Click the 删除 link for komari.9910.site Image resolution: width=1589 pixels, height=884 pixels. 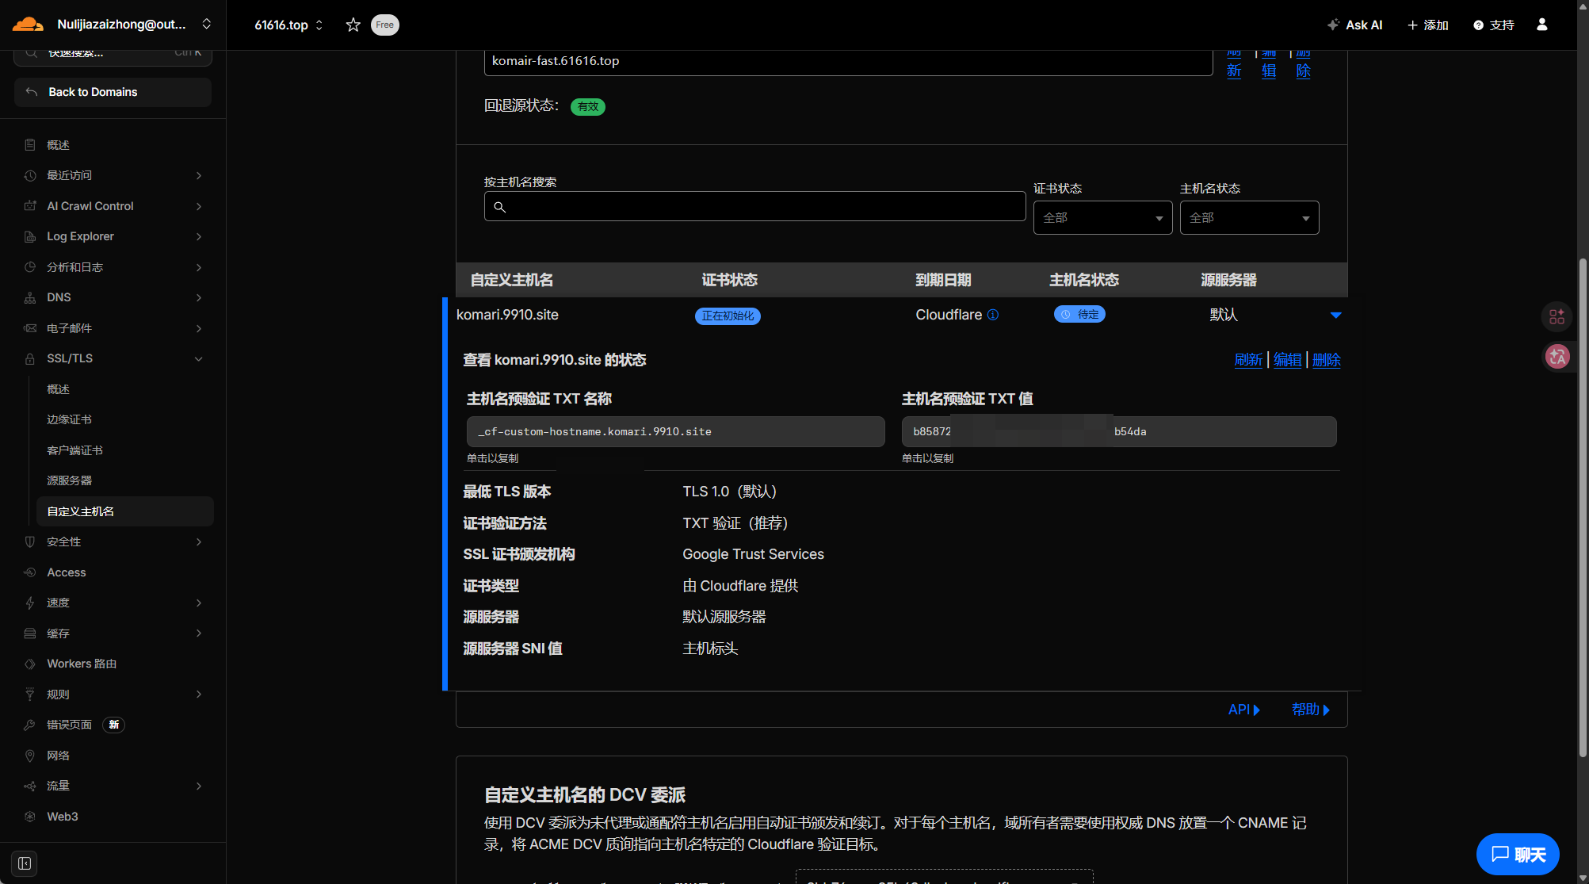tap(1326, 360)
